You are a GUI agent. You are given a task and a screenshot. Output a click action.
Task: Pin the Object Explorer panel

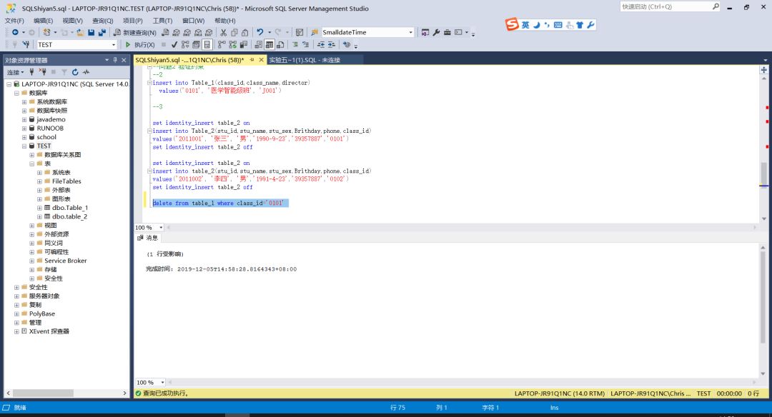pos(115,60)
